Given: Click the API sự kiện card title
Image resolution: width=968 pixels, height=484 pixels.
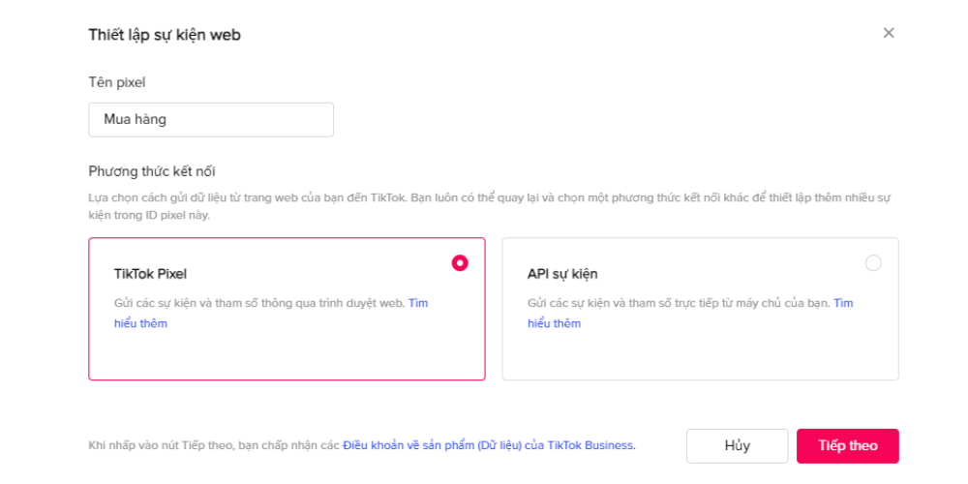Looking at the screenshot, I should pos(562,274).
